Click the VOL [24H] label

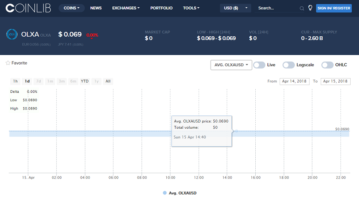pyautogui.click(x=258, y=32)
